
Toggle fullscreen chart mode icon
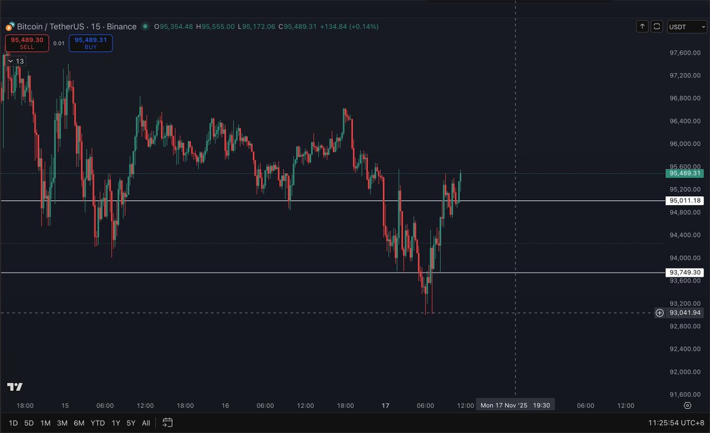[x=657, y=27]
